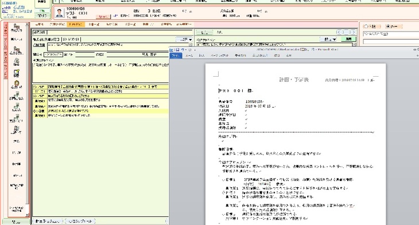419x225 pixels.
Task: Switch to the ページレイアウト ribbon tab
Action: 219,56
